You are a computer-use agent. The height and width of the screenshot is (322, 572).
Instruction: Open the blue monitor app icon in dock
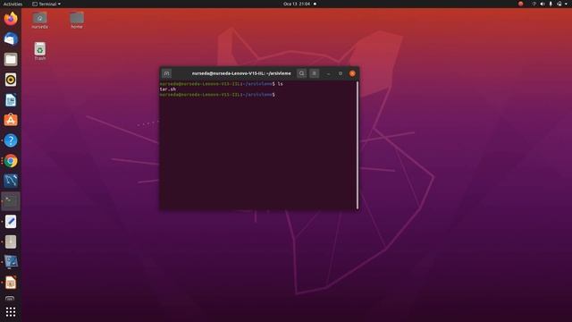(11, 262)
